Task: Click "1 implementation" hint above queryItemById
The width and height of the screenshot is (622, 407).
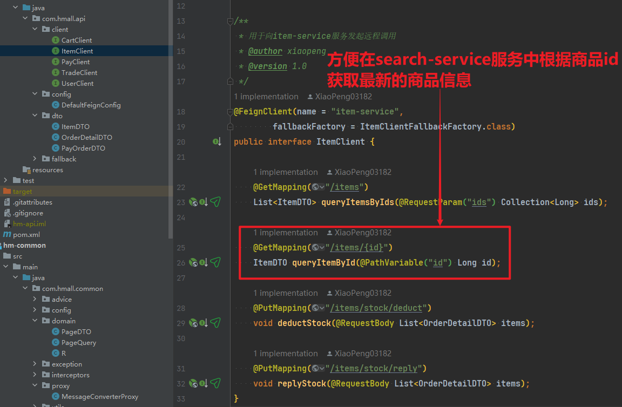Action: tap(286, 233)
